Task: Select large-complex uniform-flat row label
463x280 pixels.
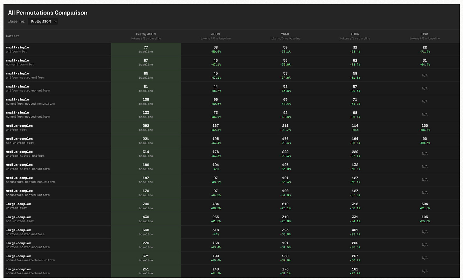Action: click(18, 206)
